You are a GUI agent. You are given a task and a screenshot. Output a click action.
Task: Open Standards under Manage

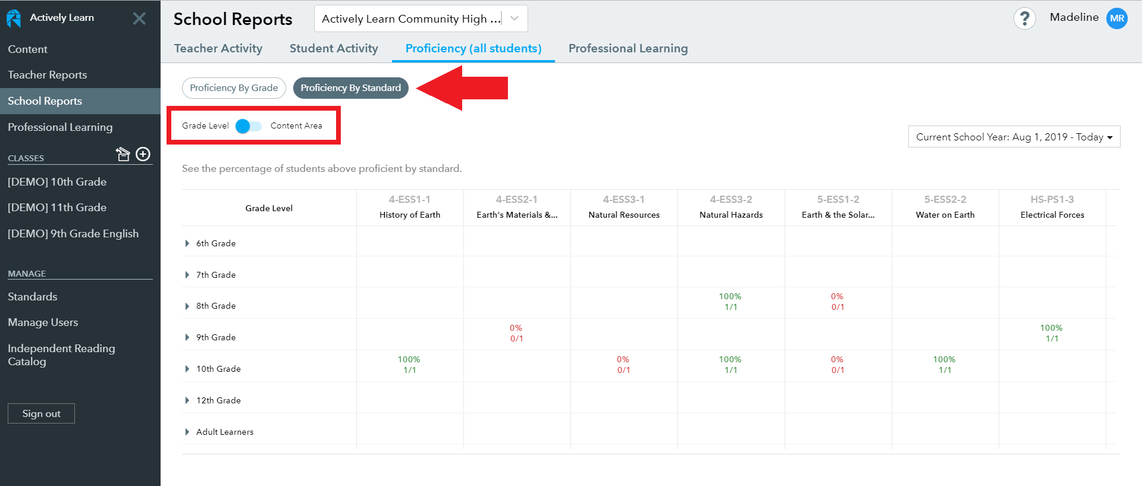click(33, 297)
